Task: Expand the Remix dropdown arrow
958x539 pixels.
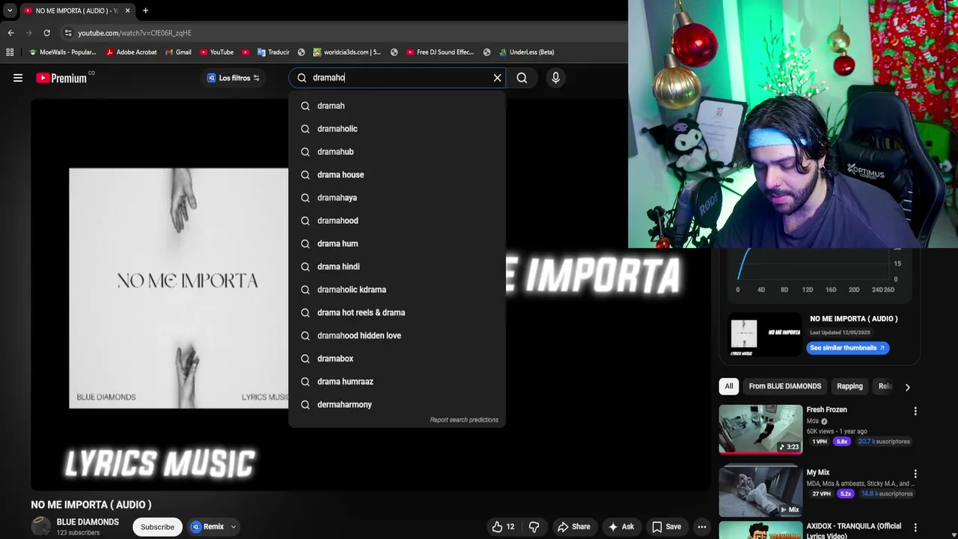Action: coord(233,527)
